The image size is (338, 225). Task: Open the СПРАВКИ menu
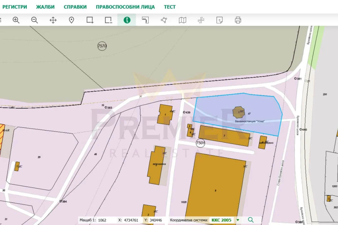coord(75,7)
